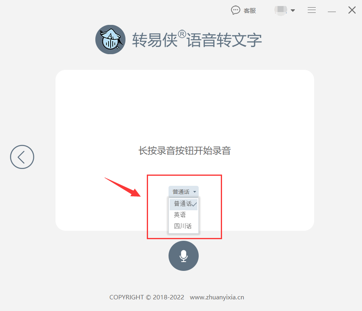362x311 pixels.
Task: Go back with the circled left arrow
Action: (22, 157)
